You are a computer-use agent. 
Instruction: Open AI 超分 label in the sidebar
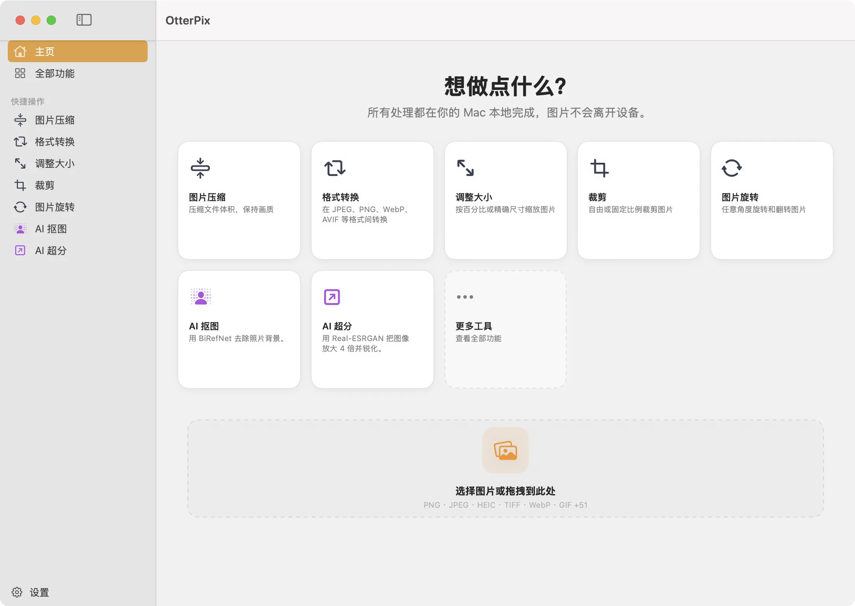[x=51, y=251]
